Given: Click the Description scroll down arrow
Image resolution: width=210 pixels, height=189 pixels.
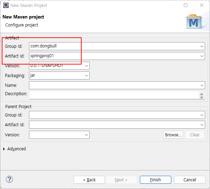Looking at the screenshot, I should [202, 97].
